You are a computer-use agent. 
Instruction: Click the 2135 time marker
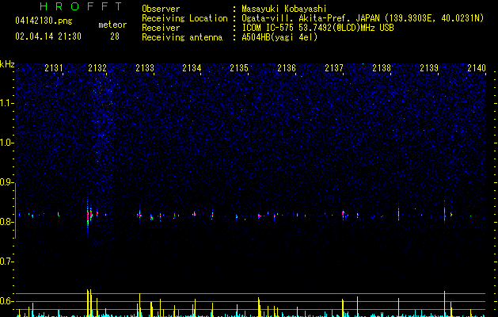pyautogui.click(x=239, y=68)
